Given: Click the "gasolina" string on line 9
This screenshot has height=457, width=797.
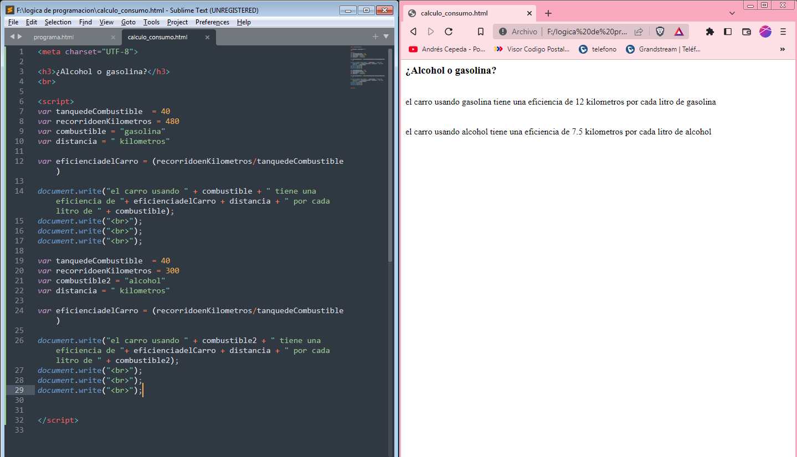Looking at the screenshot, I should pyautogui.click(x=142, y=131).
